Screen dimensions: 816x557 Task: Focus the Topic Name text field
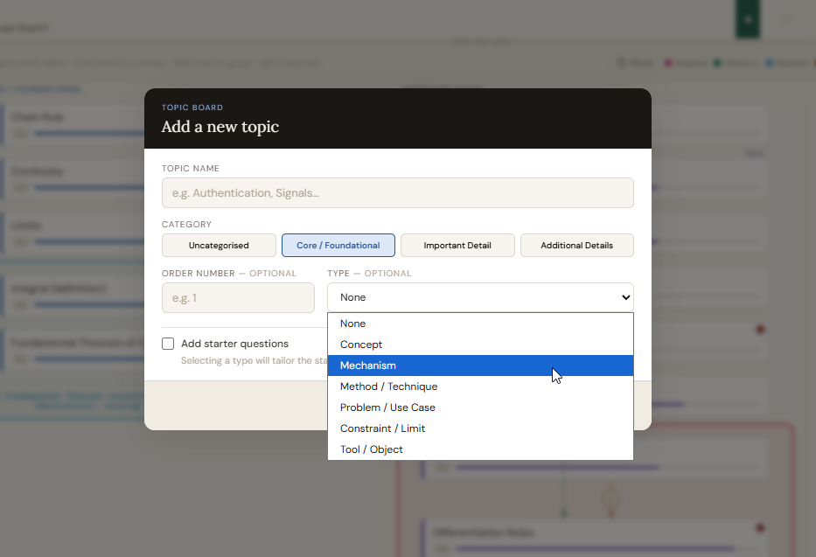click(397, 193)
